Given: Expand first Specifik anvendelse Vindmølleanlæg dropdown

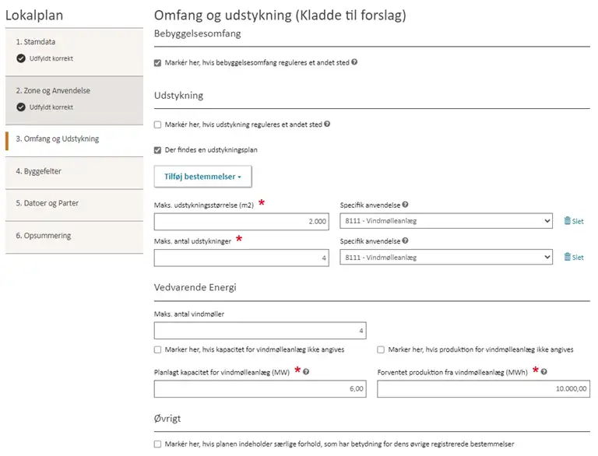Looking at the screenshot, I should (x=446, y=221).
